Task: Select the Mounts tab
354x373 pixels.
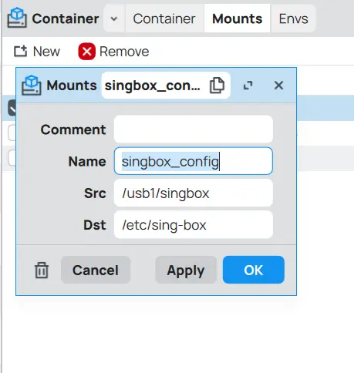Action: (238, 18)
